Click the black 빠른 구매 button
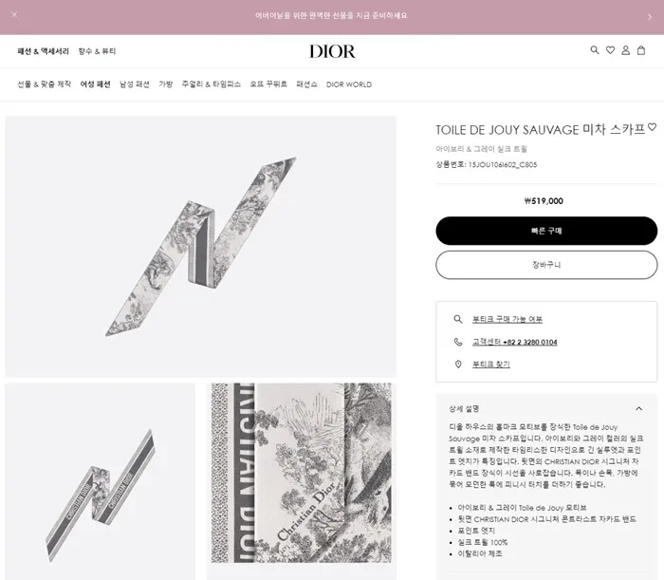 (x=546, y=231)
